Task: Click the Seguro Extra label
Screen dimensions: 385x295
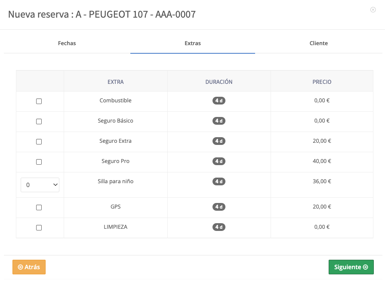Action: [x=115, y=141]
